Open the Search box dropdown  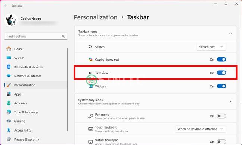pyautogui.click(x=211, y=47)
